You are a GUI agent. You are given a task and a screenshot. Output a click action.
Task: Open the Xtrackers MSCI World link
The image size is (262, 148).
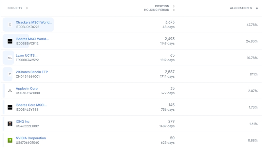click(34, 22)
